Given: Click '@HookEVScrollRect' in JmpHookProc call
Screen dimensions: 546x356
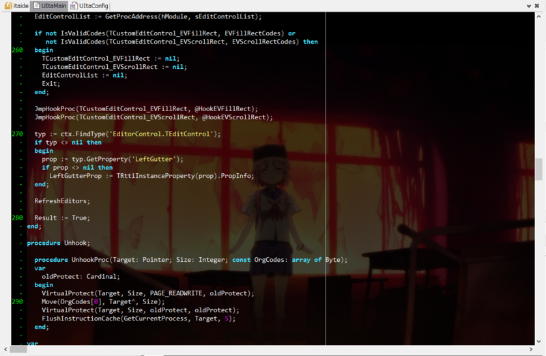Looking at the screenshot, I should tap(233, 117).
